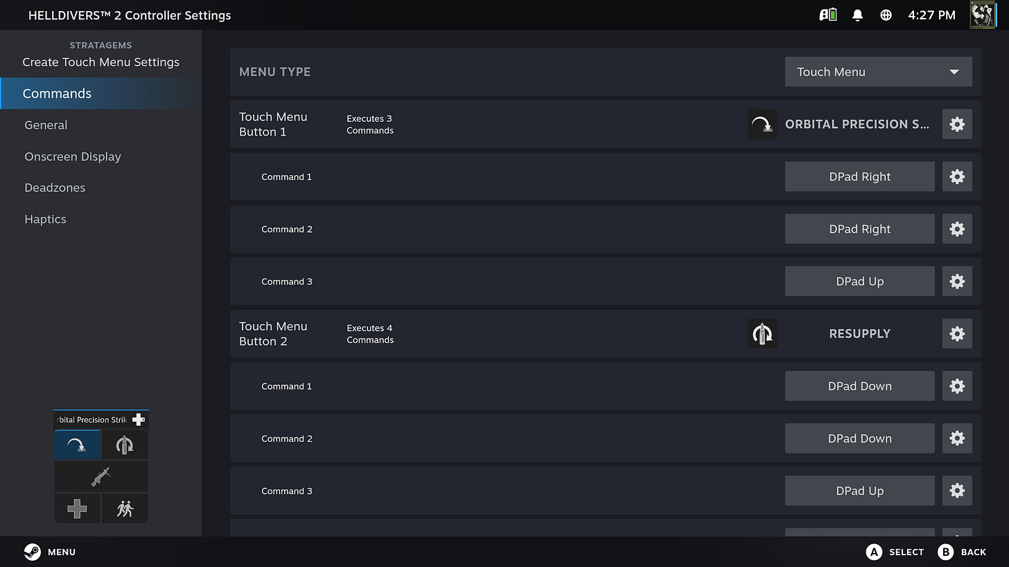
Task: Open the user profile avatar
Action: 983,15
